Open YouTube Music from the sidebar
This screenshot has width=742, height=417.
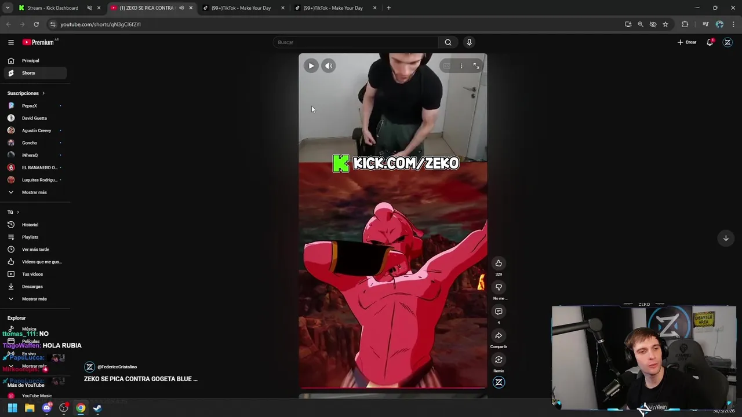[x=34, y=396]
